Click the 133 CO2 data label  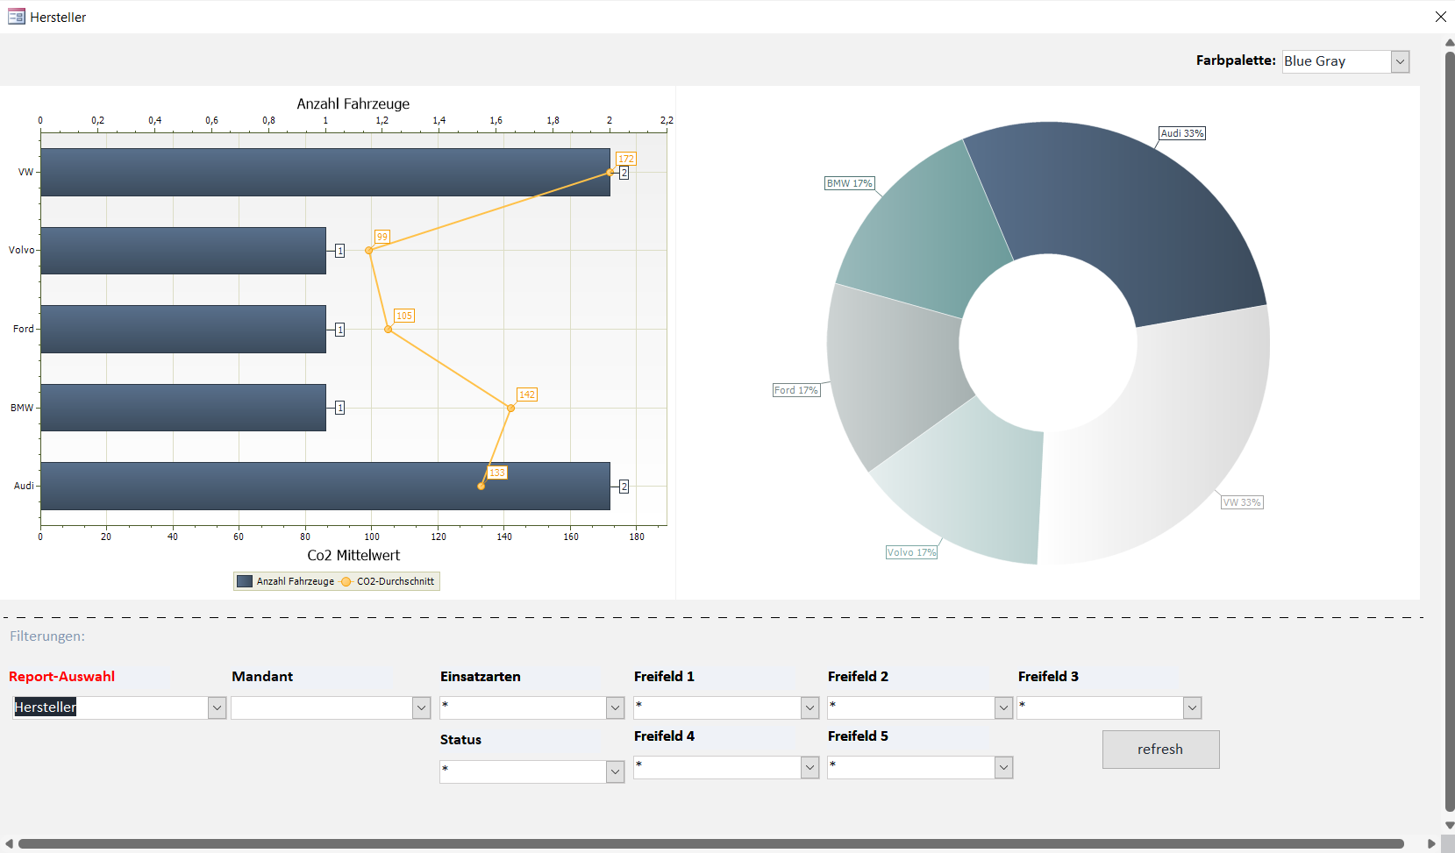497,473
